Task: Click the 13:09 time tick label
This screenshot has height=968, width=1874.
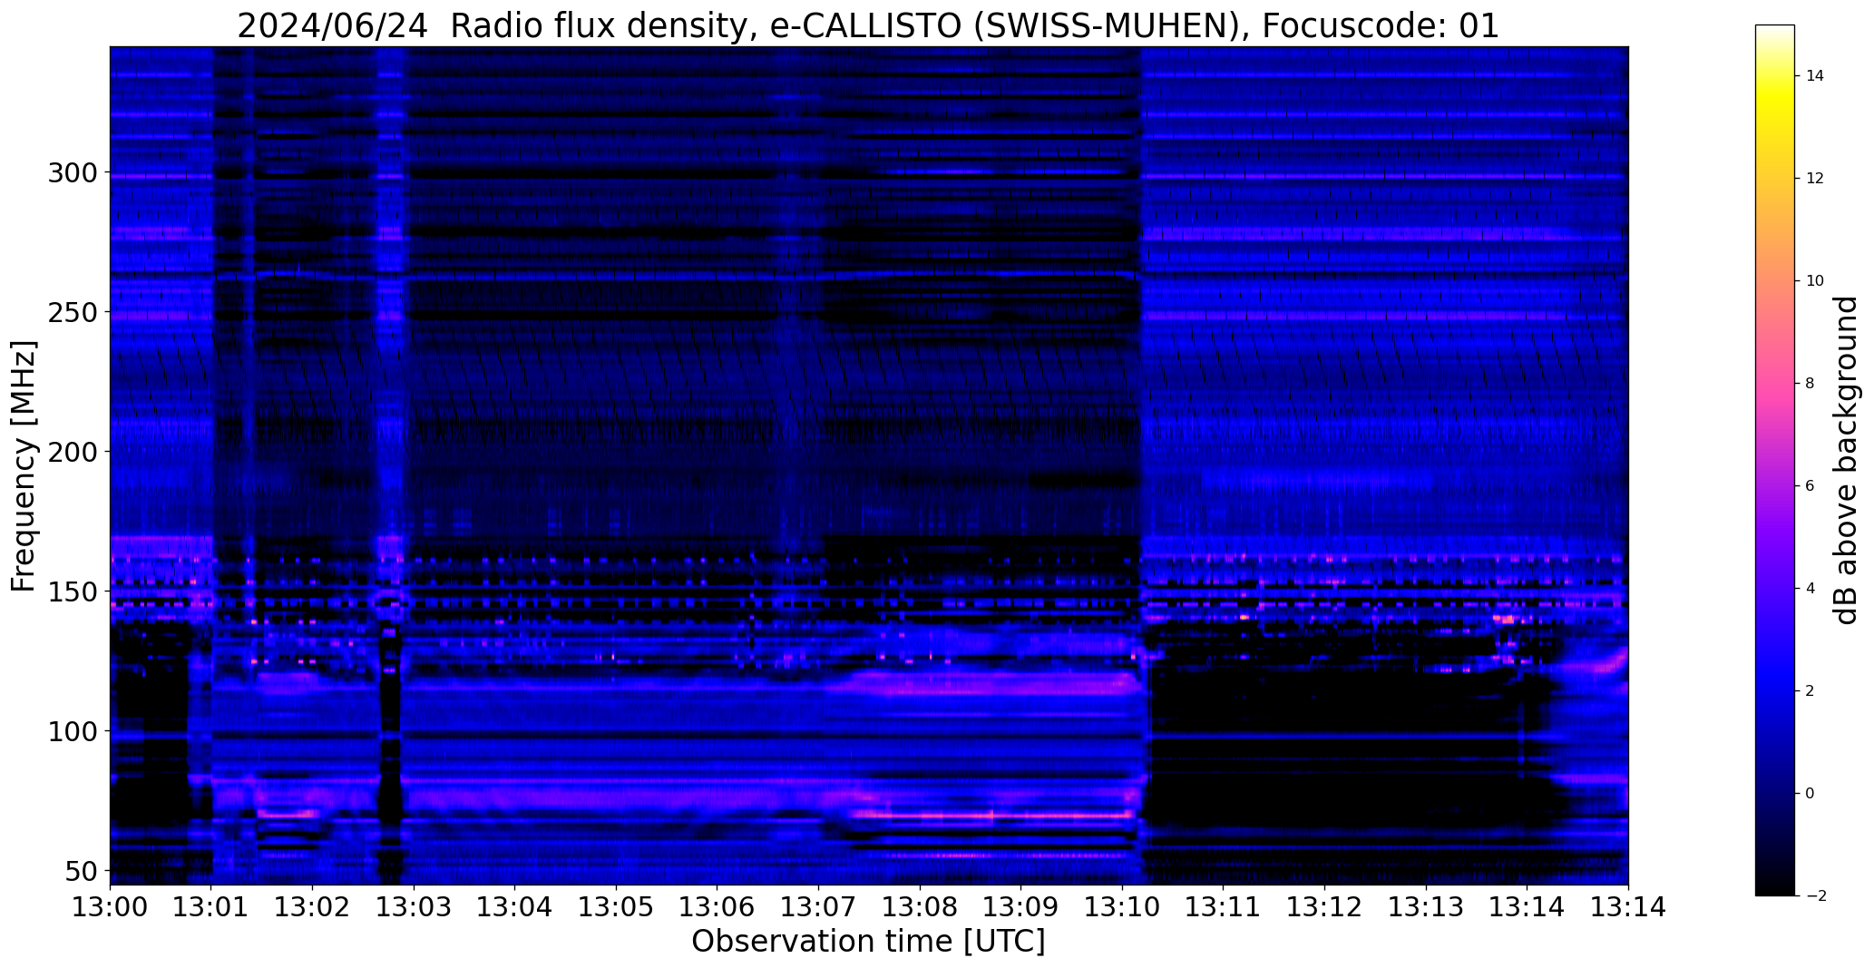Action: 1020,906
